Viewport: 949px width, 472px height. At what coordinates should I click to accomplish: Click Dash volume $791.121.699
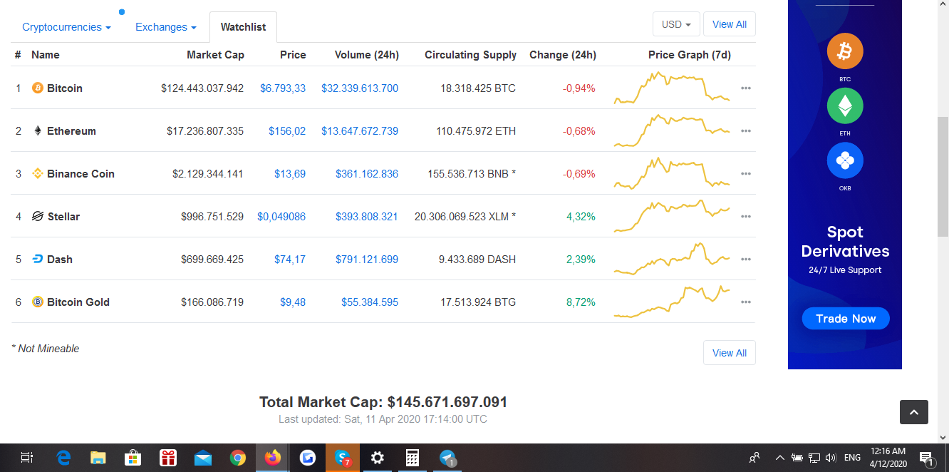(367, 260)
